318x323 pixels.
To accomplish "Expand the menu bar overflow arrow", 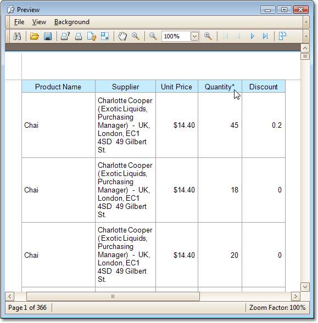I will click(x=306, y=22).
